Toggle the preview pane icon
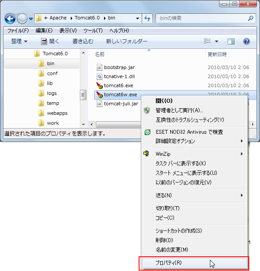260x271 pixels. (231, 41)
